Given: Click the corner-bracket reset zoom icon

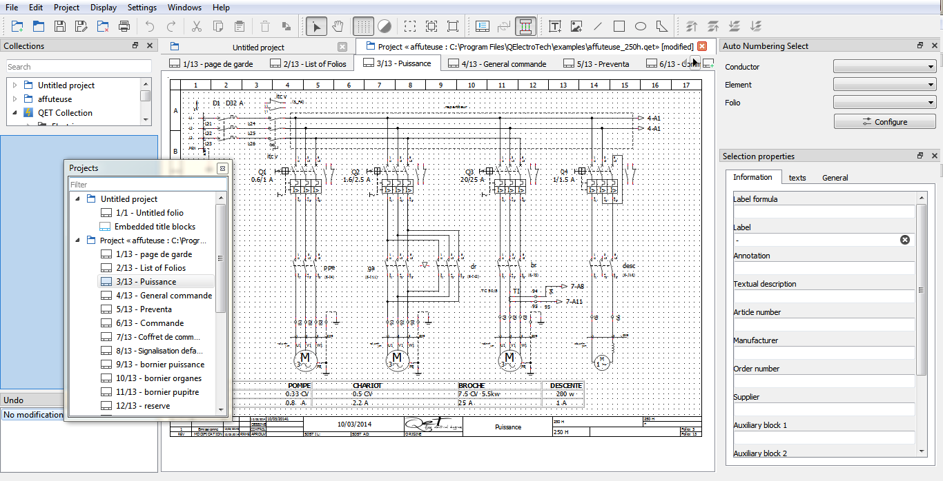Looking at the screenshot, I should (453, 27).
